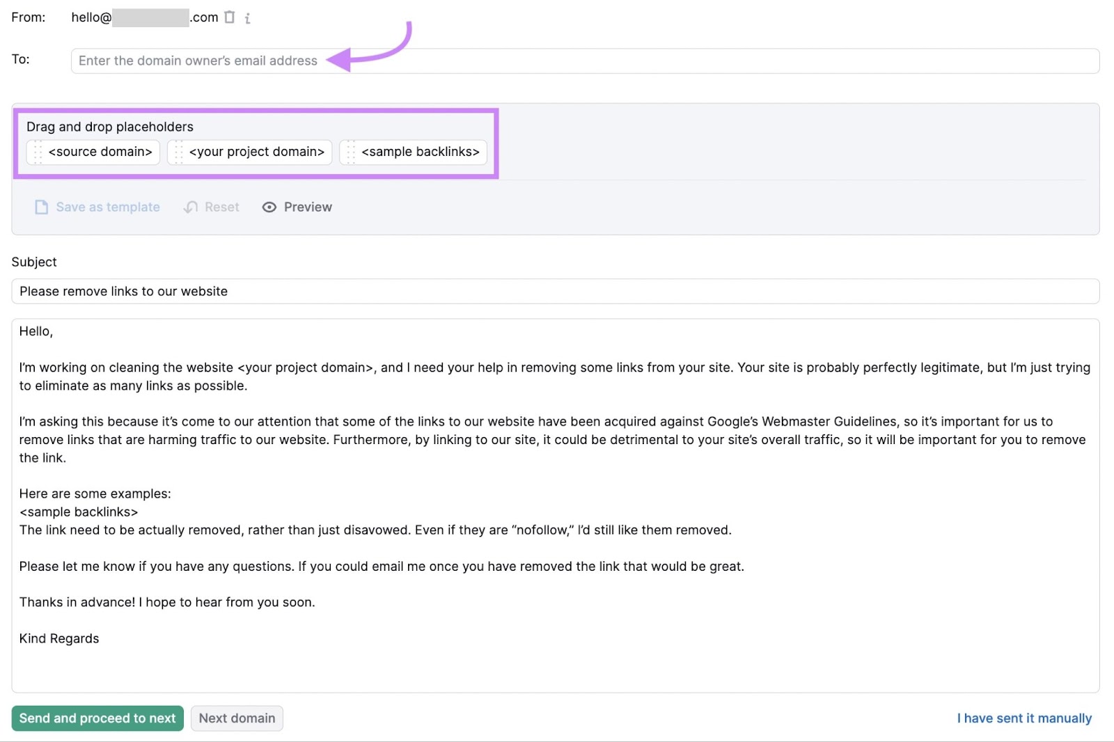Click the Next domain button
The width and height of the screenshot is (1114, 742).
click(x=237, y=718)
